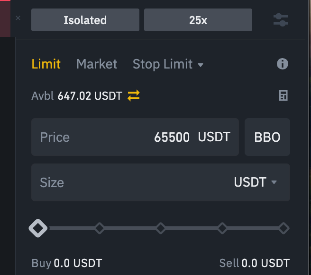Click the small X close icon
This screenshot has height=275, width=311.
tap(18, 18)
